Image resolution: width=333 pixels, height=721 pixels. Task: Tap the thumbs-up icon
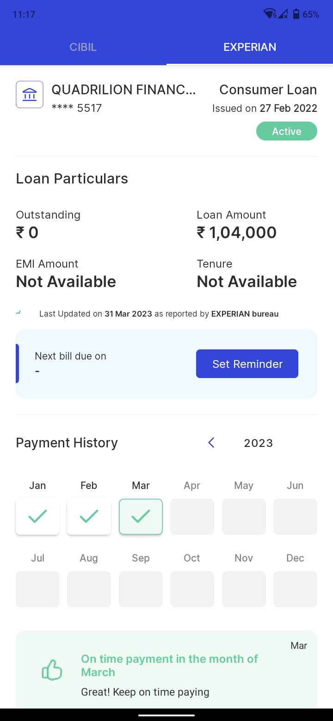(52, 670)
